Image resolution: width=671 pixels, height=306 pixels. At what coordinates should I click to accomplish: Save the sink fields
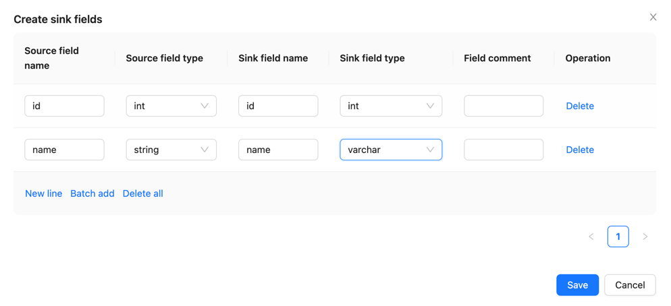tap(577, 285)
